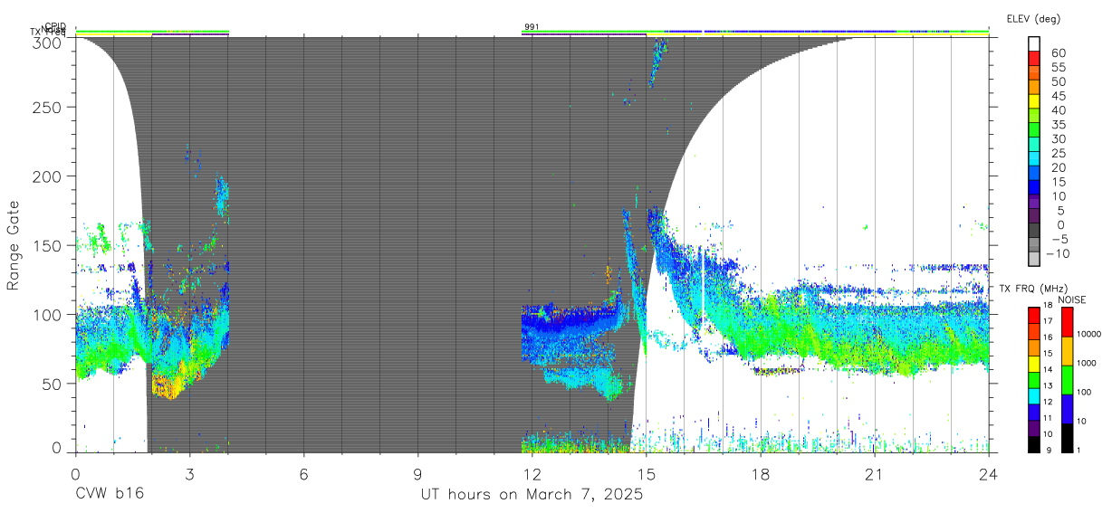
Task: Click the '150' tick label on the Range Gate axis
Action: (x=49, y=245)
